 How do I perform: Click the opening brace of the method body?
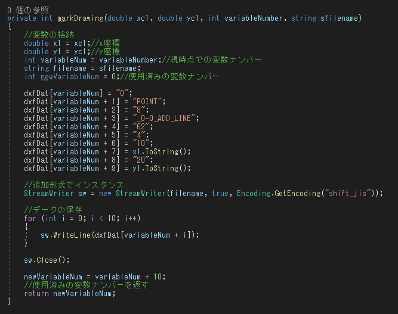point(10,26)
